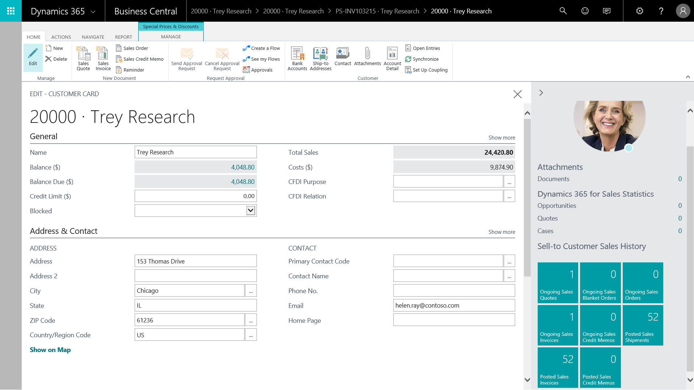Click the search magnifier icon
Viewport: 694px width, 390px height.
tap(563, 11)
